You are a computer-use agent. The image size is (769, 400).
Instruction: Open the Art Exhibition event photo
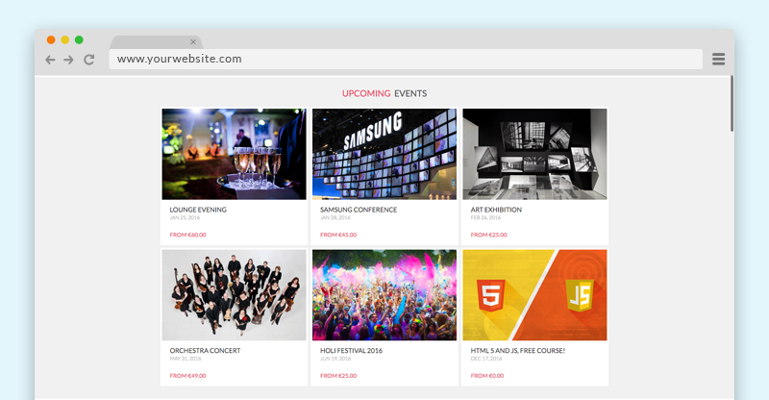[534, 154]
